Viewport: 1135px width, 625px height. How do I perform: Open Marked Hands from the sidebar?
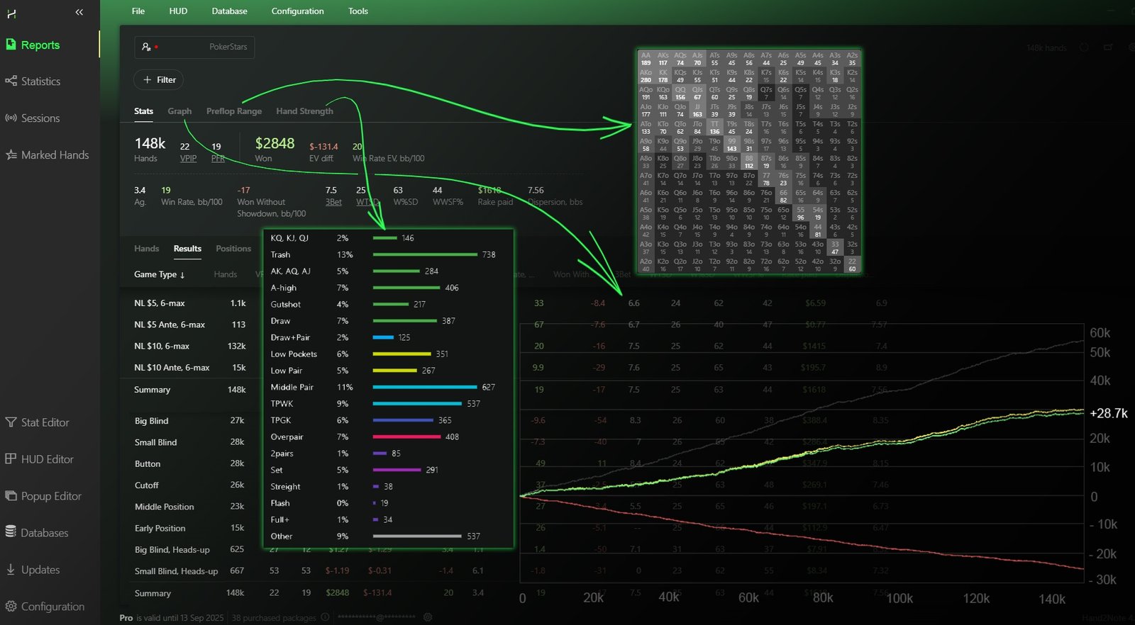[x=55, y=155]
